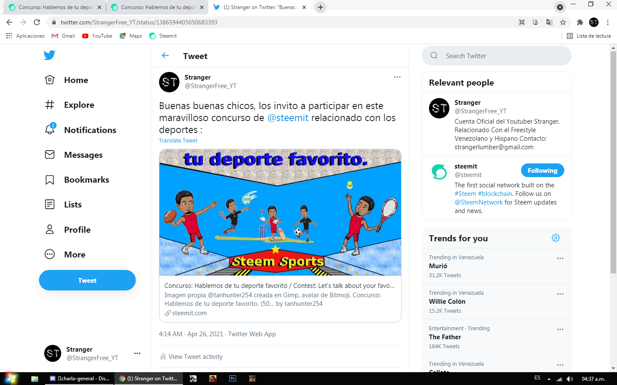Toggle Following button for steemit
The height and width of the screenshot is (385, 617).
[x=542, y=170]
